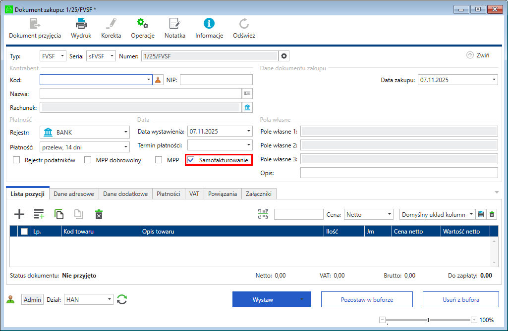Click the contractor person icon next to Kod
The image size is (508, 331).
pos(159,80)
